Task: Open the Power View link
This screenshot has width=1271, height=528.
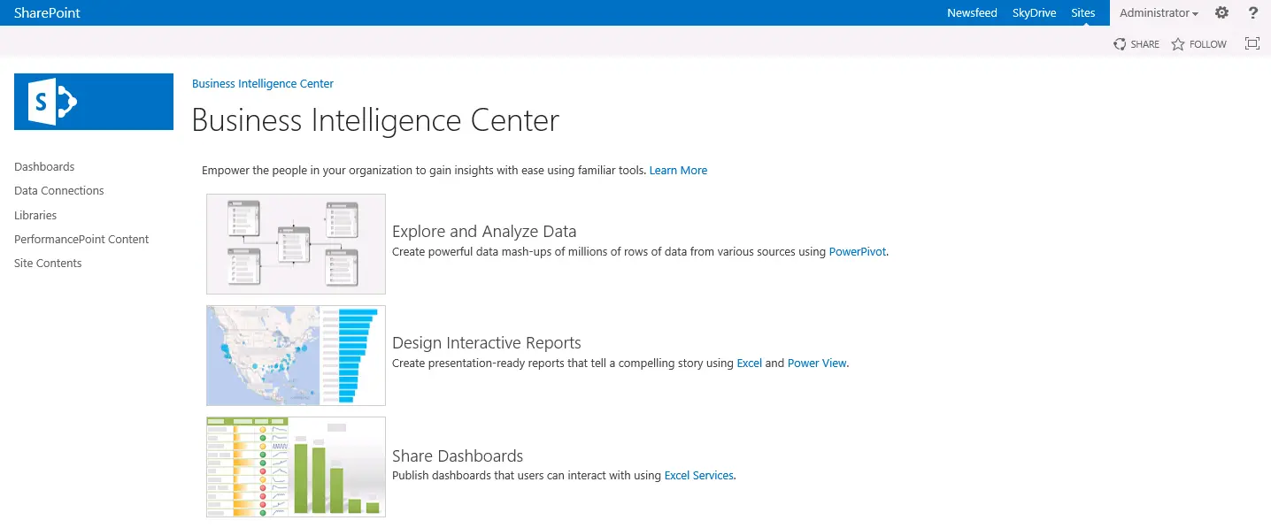Action: (817, 363)
